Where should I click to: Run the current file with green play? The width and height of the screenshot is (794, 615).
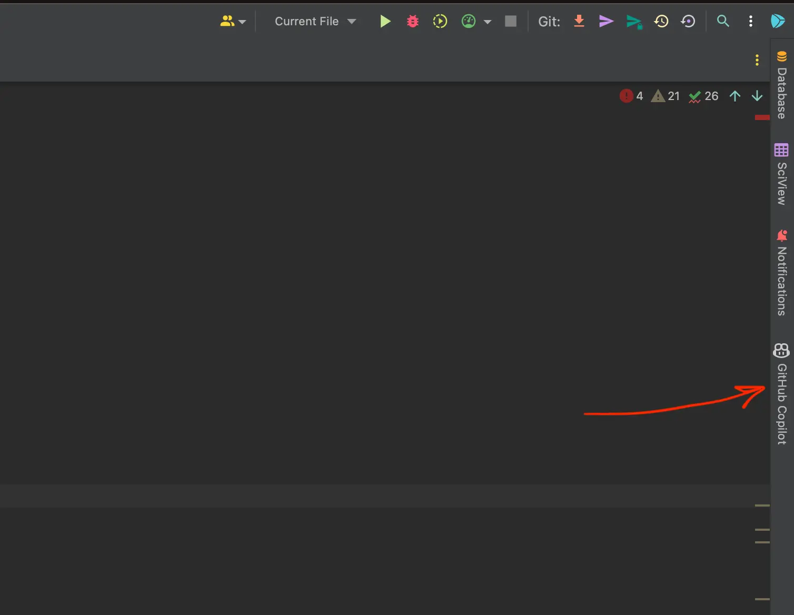pos(385,22)
